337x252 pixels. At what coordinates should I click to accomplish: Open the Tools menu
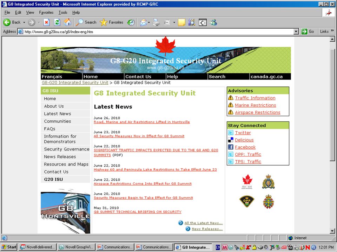(63, 13)
